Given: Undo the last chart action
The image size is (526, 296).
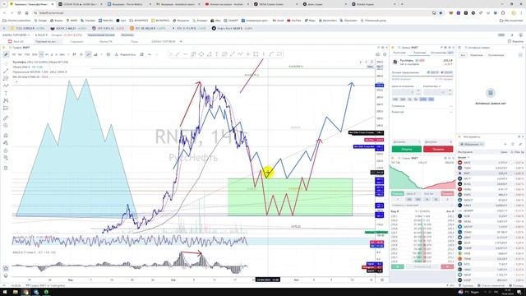Looking at the screenshot, I should (x=150, y=54).
